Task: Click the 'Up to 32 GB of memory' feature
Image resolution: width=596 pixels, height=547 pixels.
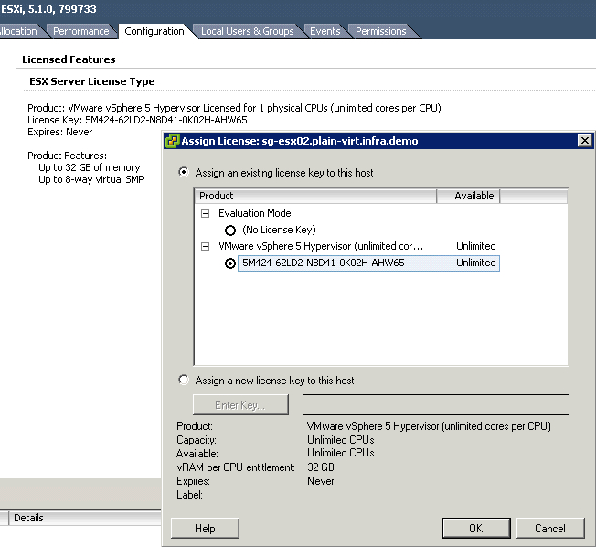Action: 90,167
